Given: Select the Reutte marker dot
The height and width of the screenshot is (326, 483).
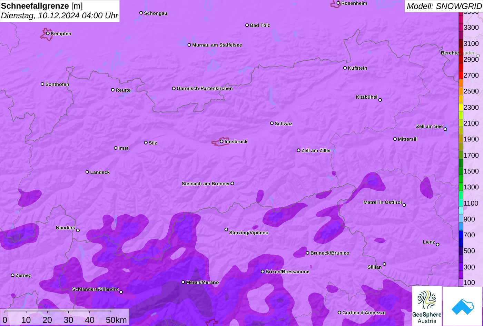Looking at the screenshot, I should (112, 90).
